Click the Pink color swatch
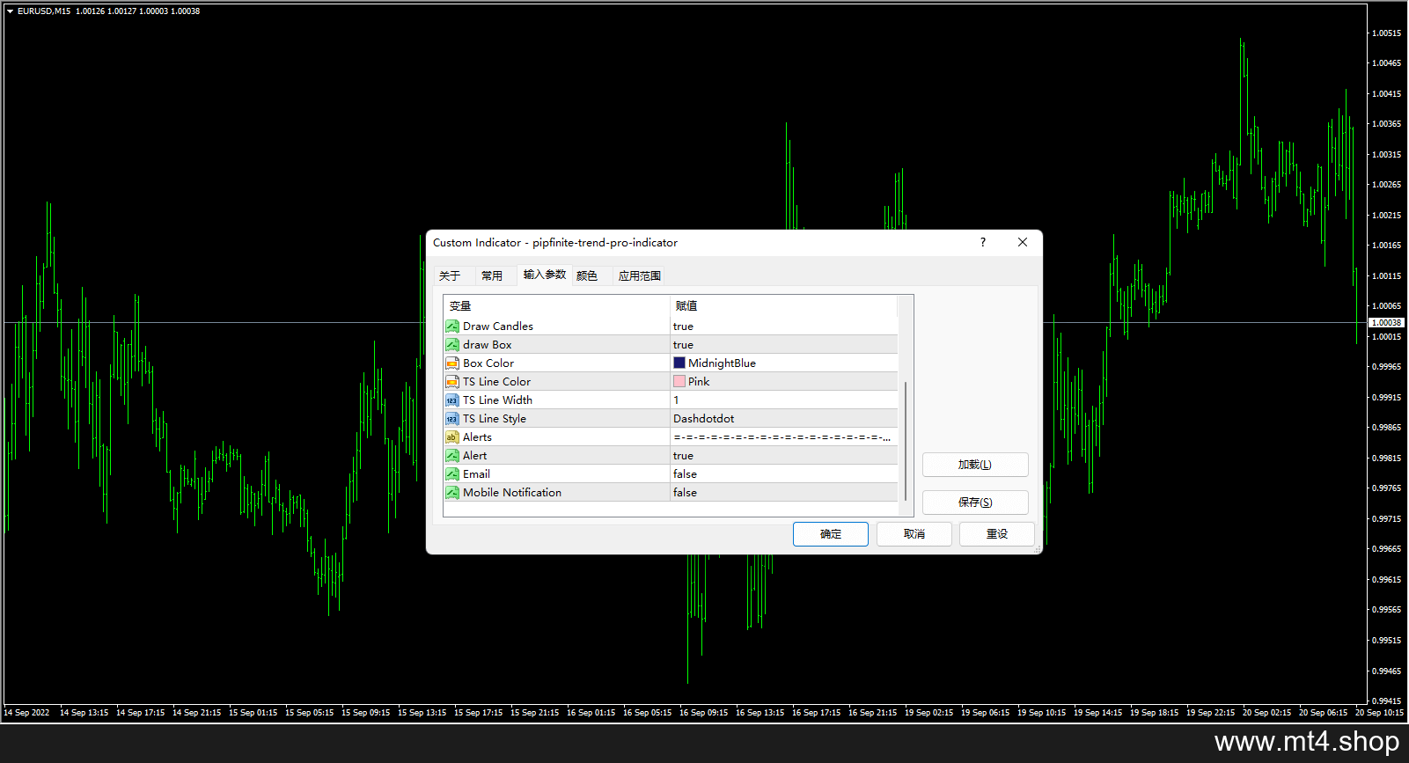This screenshot has width=1409, height=763. click(x=679, y=381)
